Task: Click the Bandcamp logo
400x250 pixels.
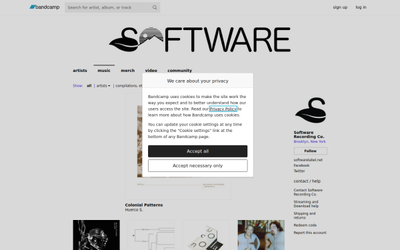Action: click(x=45, y=7)
